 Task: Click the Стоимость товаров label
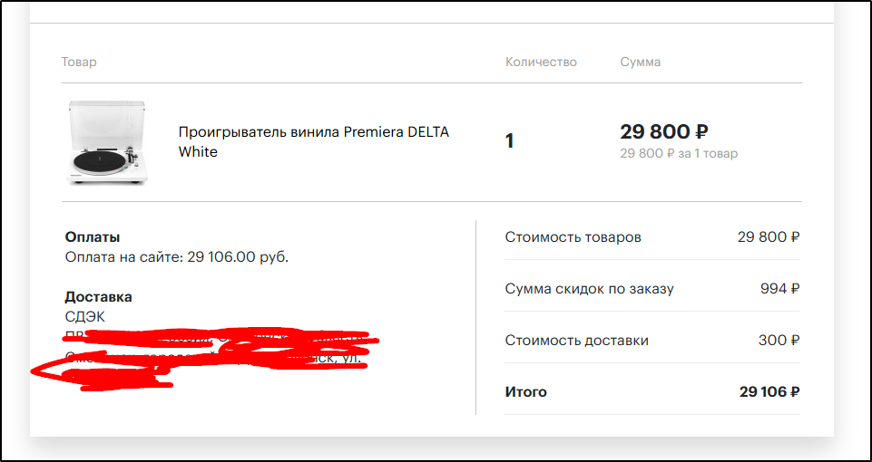pyautogui.click(x=573, y=237)
